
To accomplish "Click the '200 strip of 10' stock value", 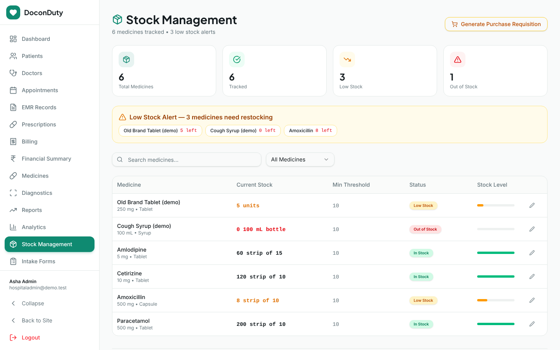I will [261, 324].
